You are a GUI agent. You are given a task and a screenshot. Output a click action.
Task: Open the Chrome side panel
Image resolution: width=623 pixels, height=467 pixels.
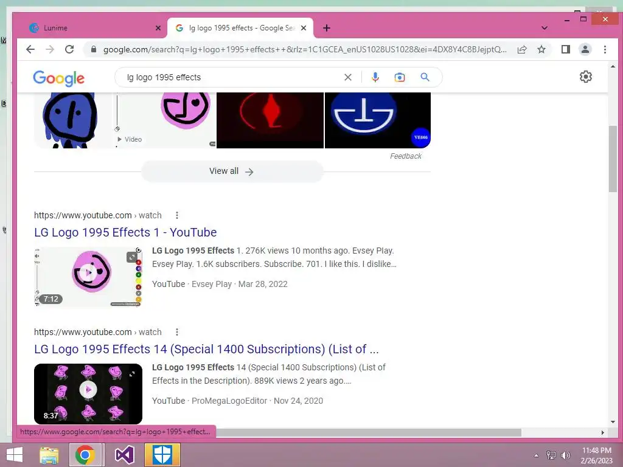point(565,49)
